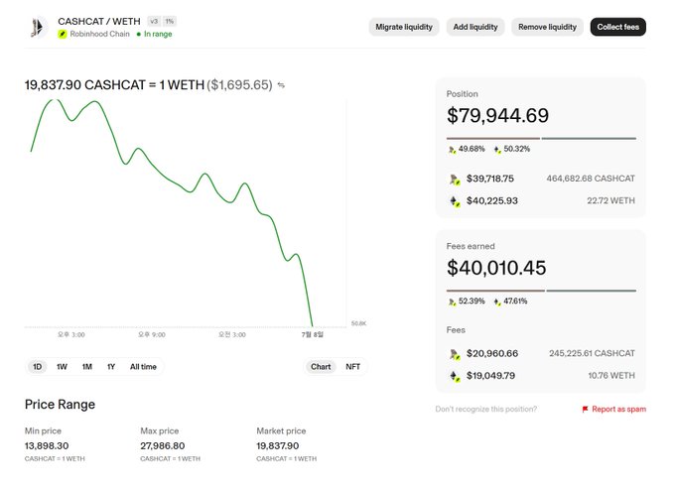Open Remove liquidity

point(547,27)
